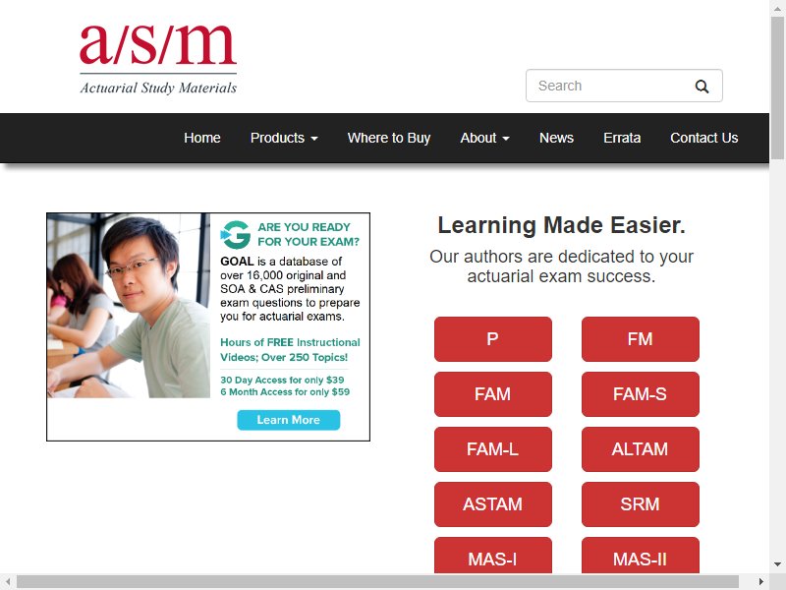Select the SRM exam button
Viewport: 786px width, 590px height.
coord(641,504)
